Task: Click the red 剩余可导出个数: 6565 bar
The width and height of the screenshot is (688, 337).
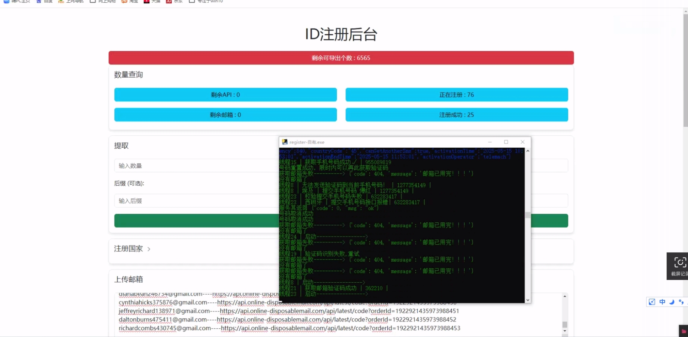Action: pyautogui.click(x=341, y=58)
